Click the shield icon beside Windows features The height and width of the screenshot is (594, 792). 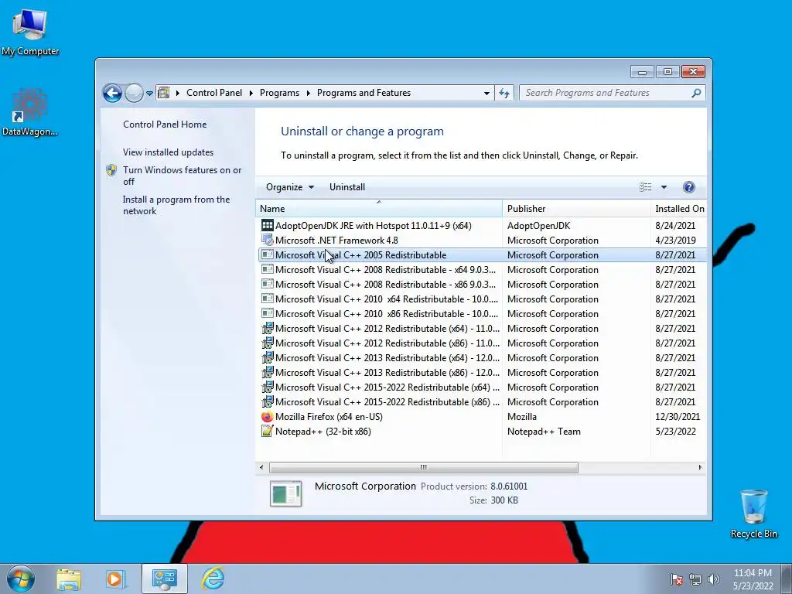[x=111, y=170]
